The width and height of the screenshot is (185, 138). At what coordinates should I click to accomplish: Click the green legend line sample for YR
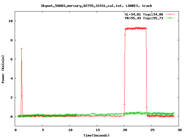170,18
